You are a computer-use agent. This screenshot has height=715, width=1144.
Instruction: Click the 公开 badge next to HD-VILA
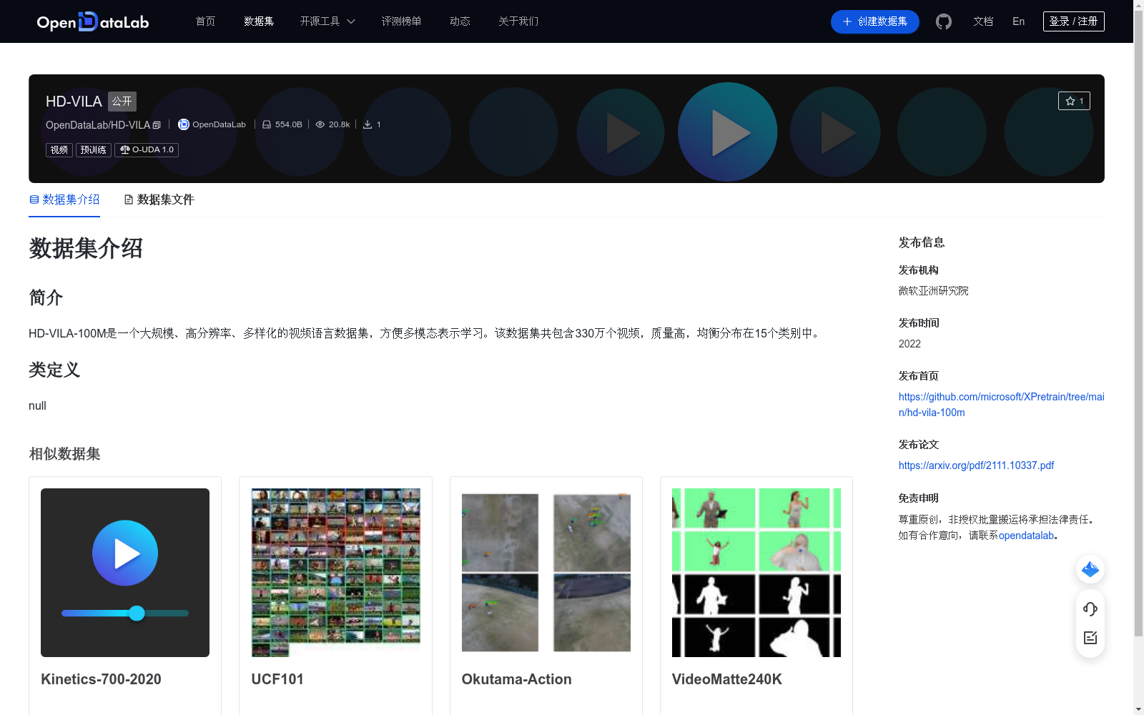122,101
